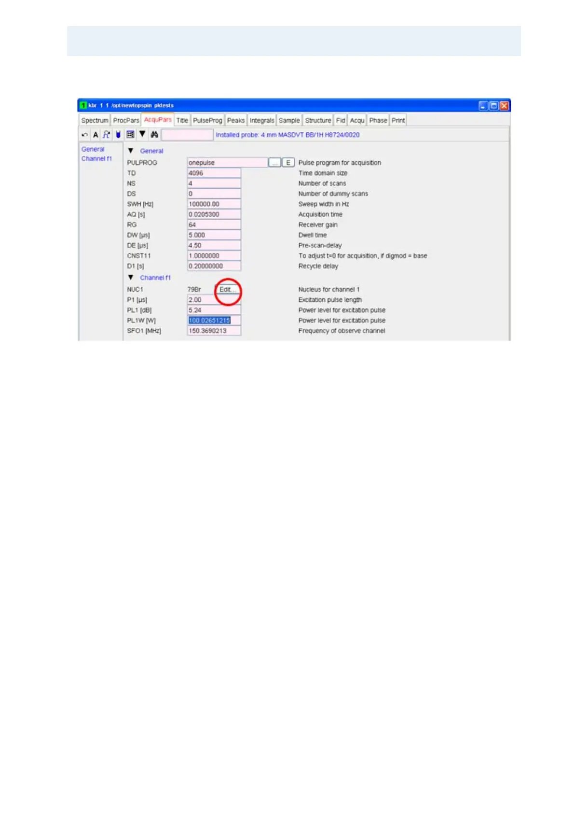Click the binoculars search icon

tap(154, 135)
